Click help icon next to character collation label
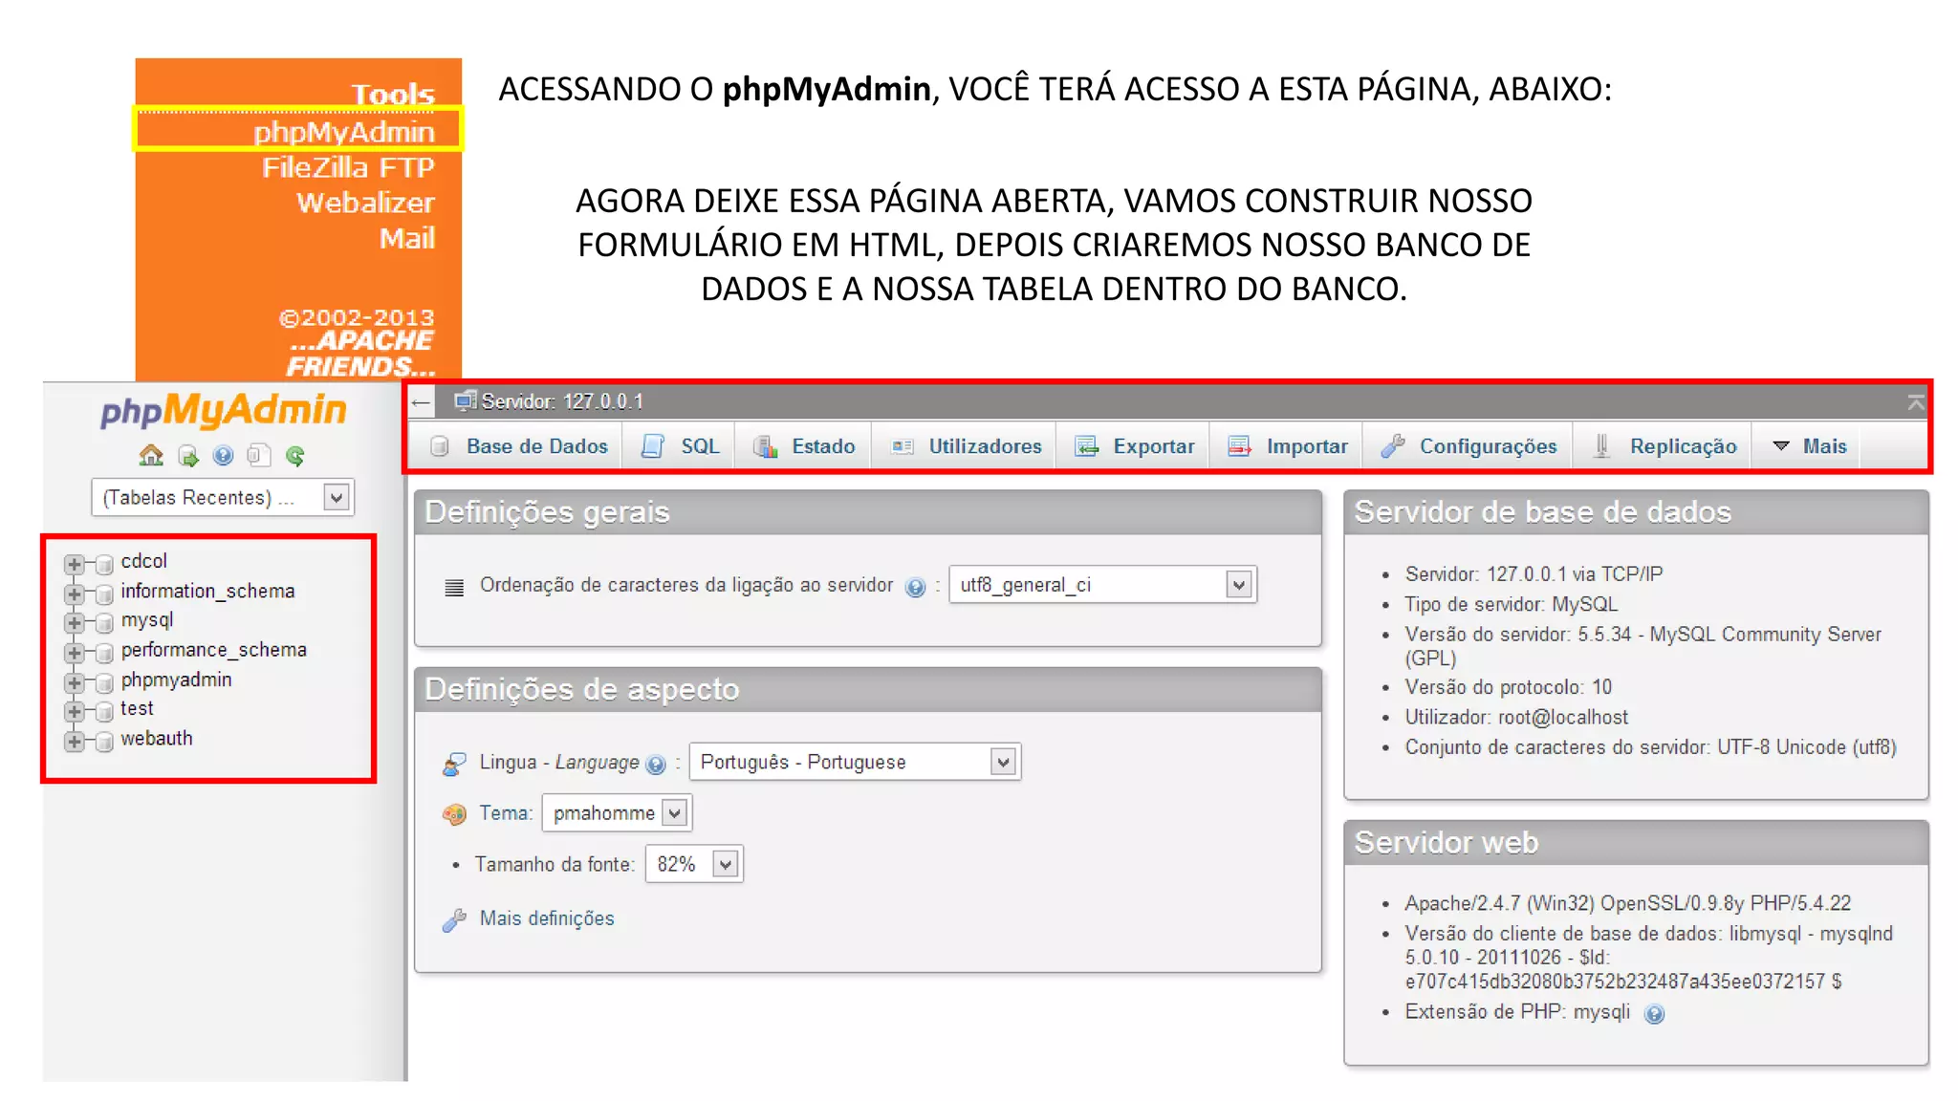 click(915, 587)
